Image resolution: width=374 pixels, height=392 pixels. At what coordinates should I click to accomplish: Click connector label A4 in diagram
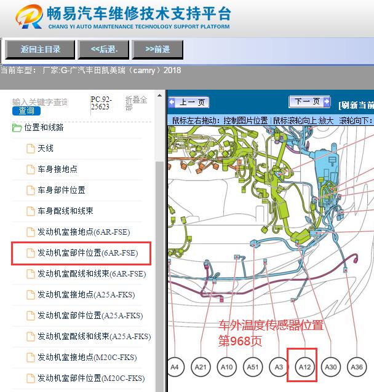pyautogui.click(x=175, y=367)
